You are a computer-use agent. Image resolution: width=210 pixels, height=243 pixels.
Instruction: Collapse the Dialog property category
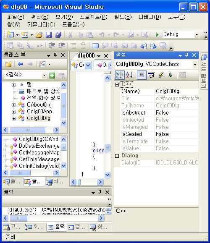point(117,156)
